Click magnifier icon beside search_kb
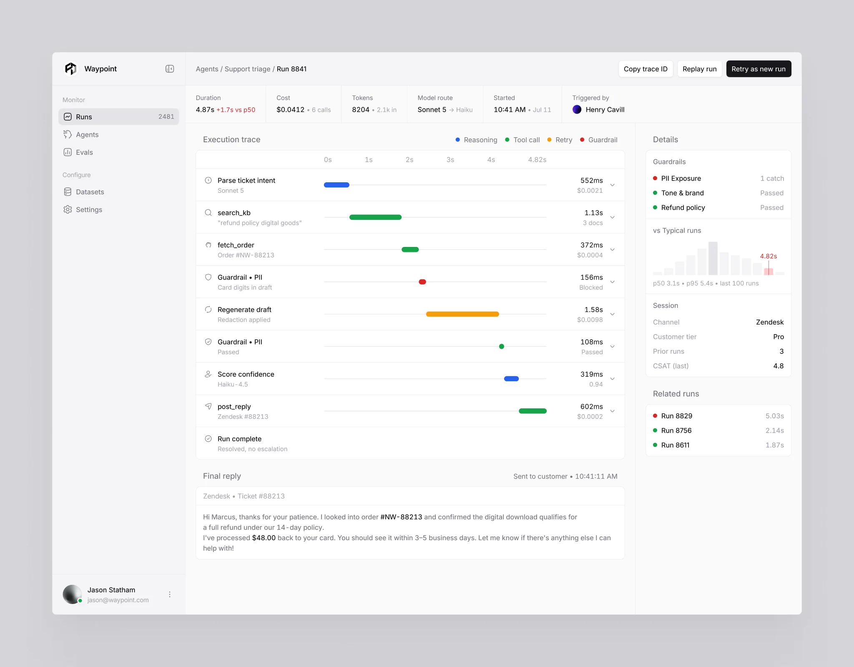The width and height of the screenshot is (854, 667). (208, 213)
